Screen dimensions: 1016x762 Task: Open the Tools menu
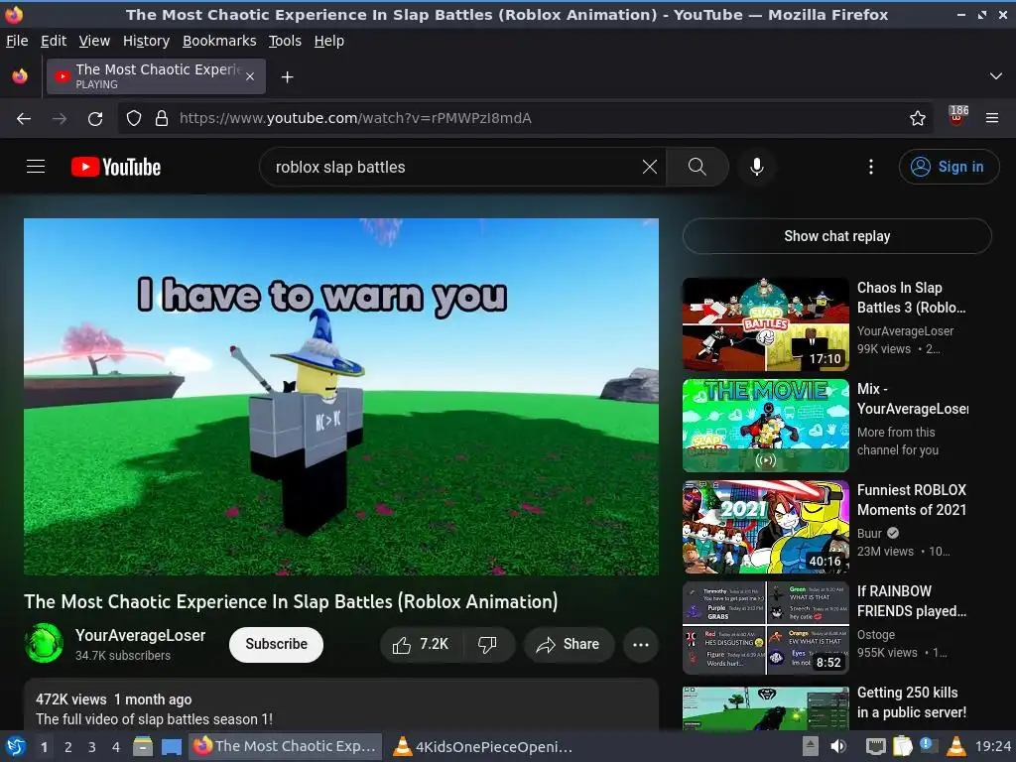click(285, 41)
